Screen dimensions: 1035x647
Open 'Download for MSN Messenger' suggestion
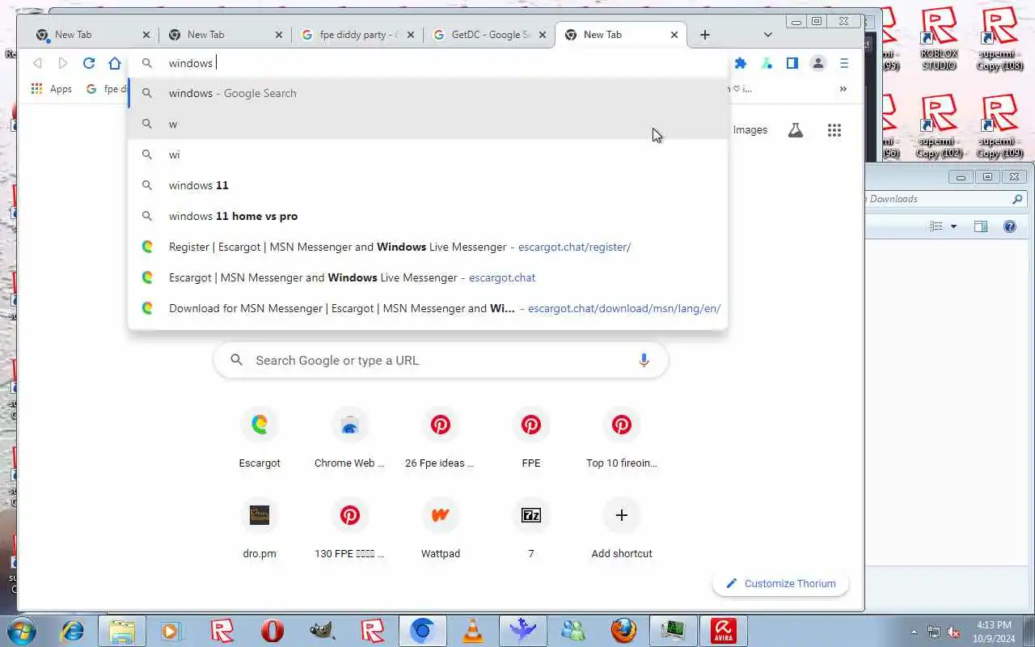click(429, 308)
